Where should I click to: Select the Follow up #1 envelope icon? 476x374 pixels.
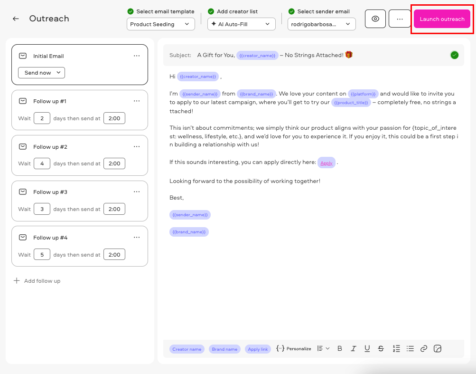(23, 101)
